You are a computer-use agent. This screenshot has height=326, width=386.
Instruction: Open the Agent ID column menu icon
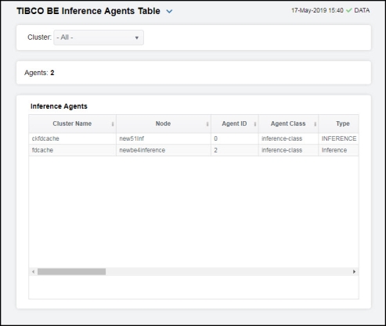(255, 124)
